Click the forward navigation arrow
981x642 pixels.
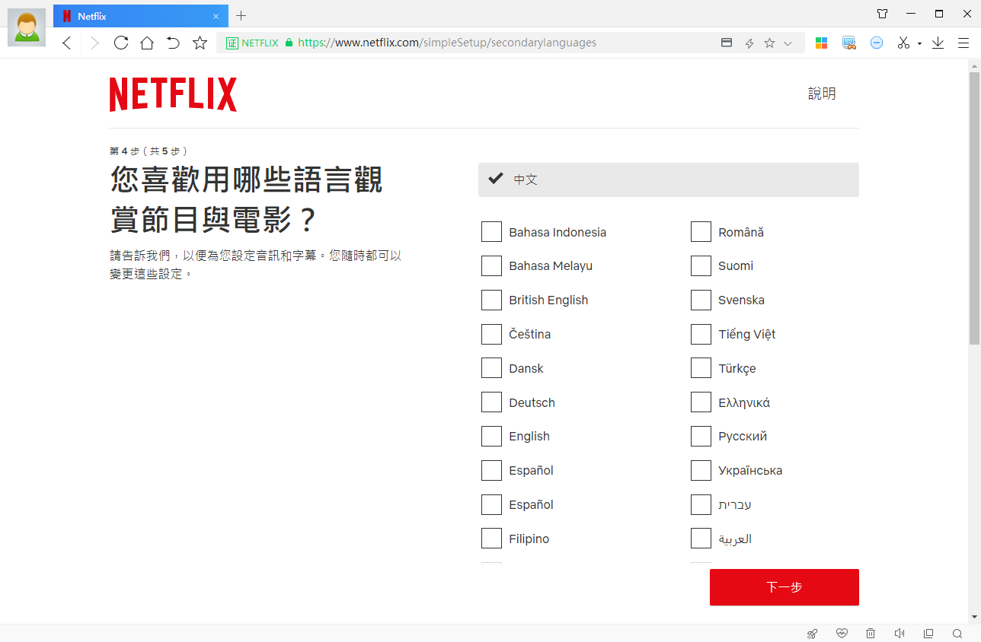click(x=94, y=43)
